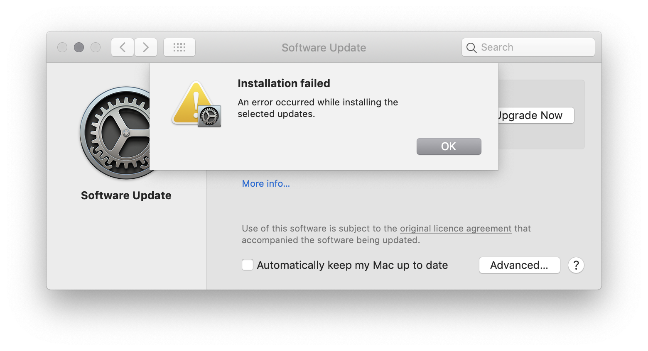Viewport: 648px width, 351px height.
Task: Click the large Software Update gear icon
Action: tap(123, 133)
